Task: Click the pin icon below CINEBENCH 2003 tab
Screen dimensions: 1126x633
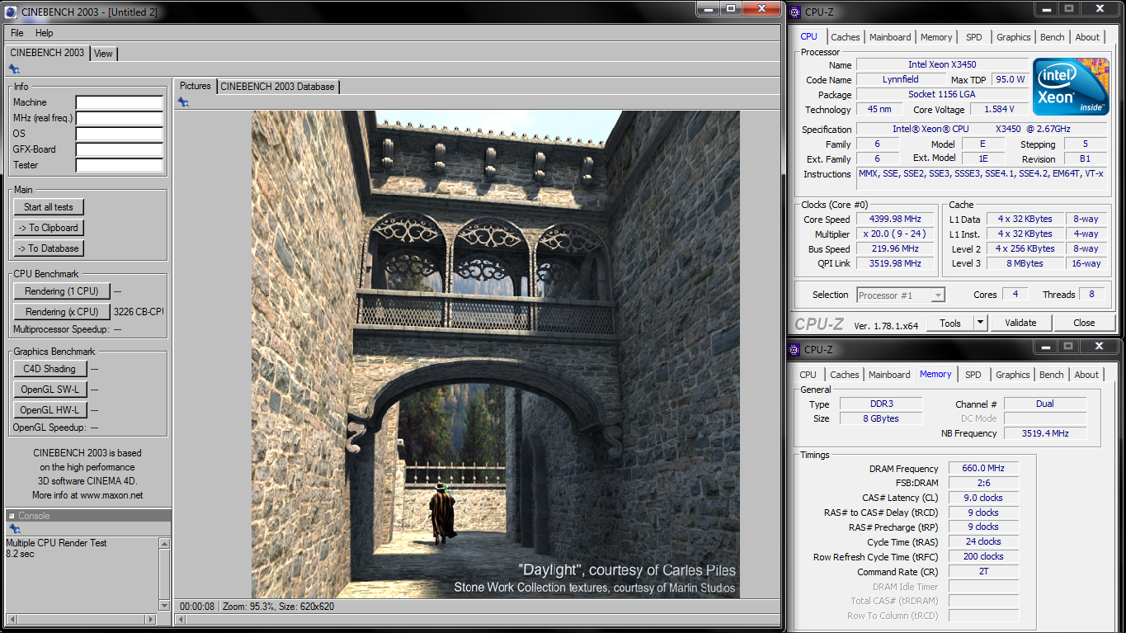Action: point(14,68)
